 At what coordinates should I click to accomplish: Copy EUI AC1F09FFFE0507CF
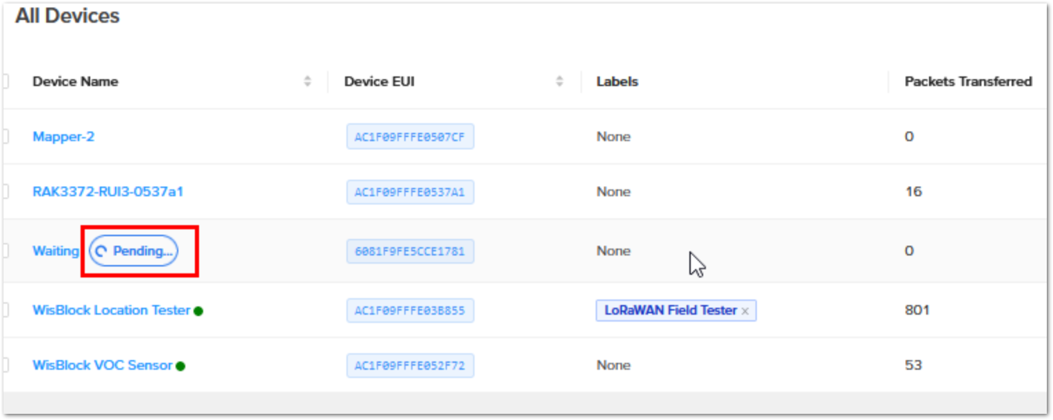pyautogui.click(x=410, y=136)
